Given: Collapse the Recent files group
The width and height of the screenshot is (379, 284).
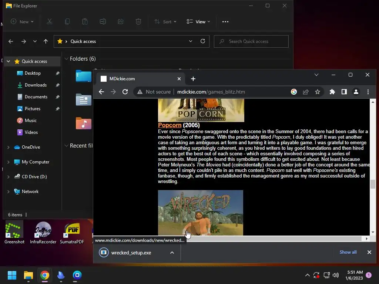Looking at the screenshot, I should click(x=66, y=146).
